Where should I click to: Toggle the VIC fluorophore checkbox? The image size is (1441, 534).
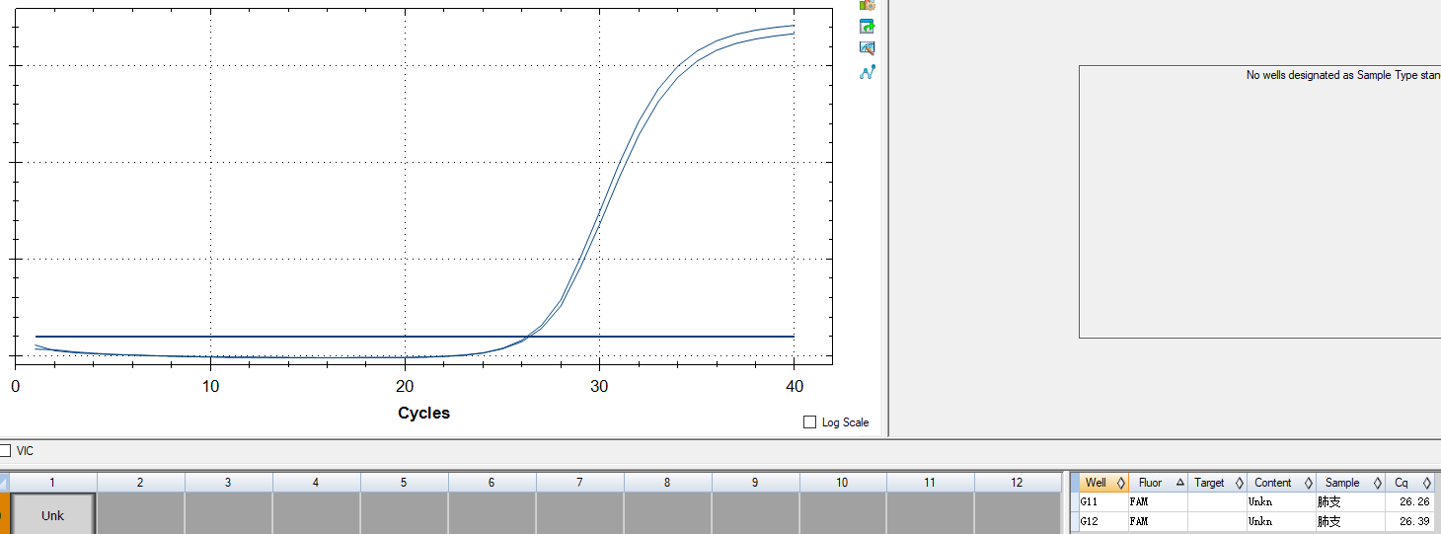pyautogui.click(x=5, y=450)
